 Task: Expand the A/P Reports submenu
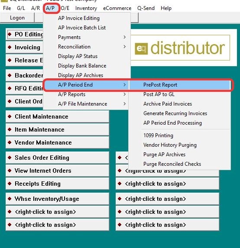coord(125,94)
